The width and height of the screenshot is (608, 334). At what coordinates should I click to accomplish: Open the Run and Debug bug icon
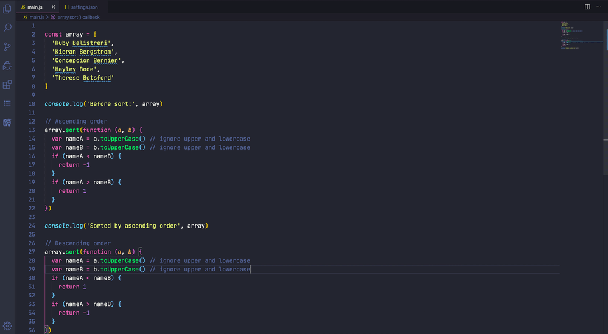[x=7, y=66]
